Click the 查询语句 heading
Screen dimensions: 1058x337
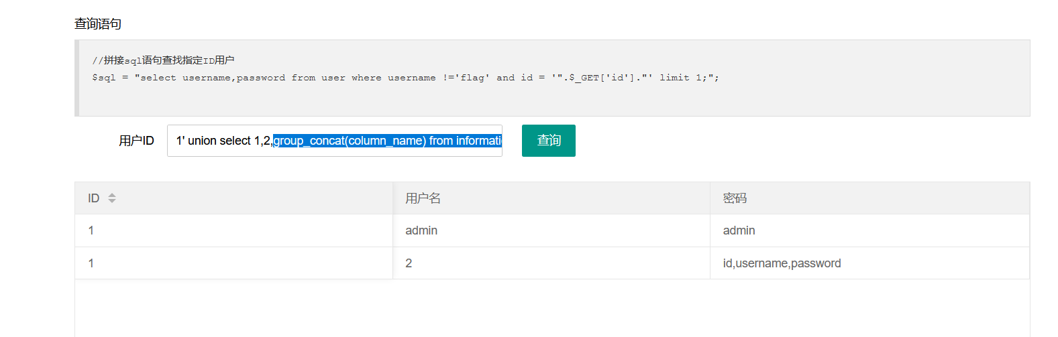click(98, 24)
